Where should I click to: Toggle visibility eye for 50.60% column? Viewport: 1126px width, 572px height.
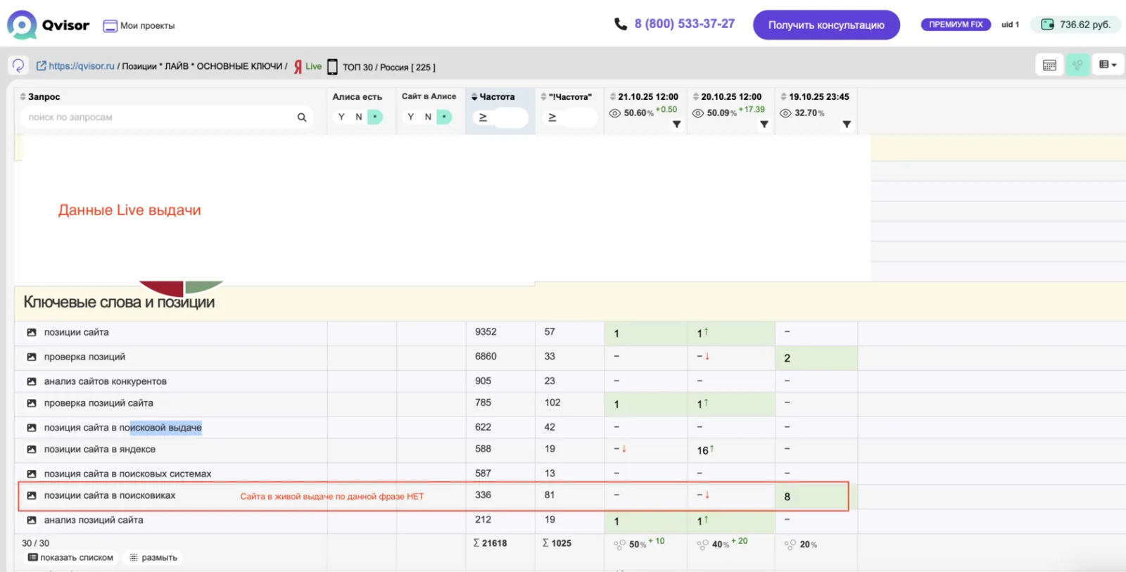pyautogui.click(x=614, y=113)
